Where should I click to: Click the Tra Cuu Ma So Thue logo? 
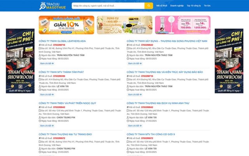click(53, 6)
